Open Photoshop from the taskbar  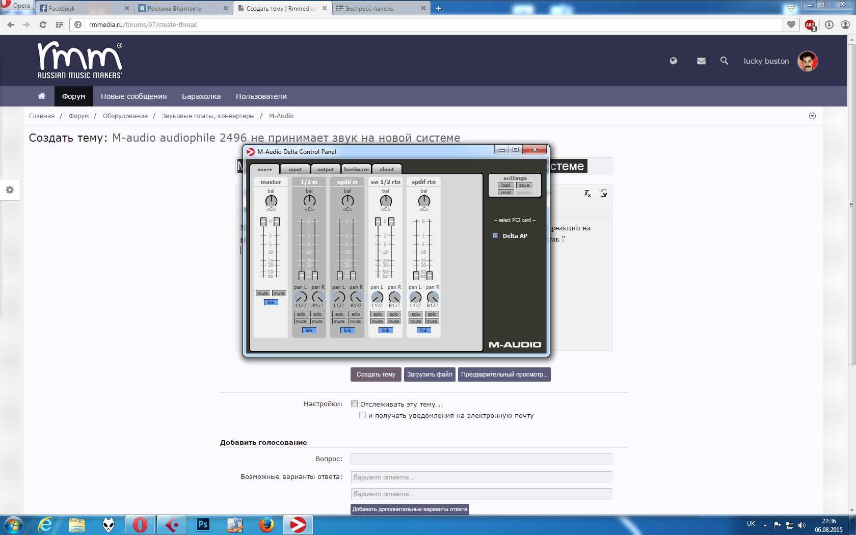coord(203,525)
